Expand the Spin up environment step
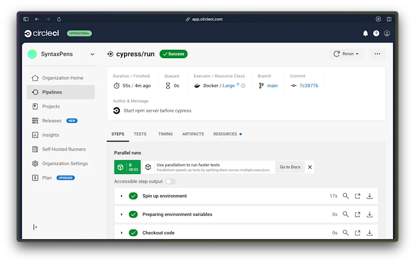The width and height of the screenshot is (415, 264). click(x=122, y=196)
